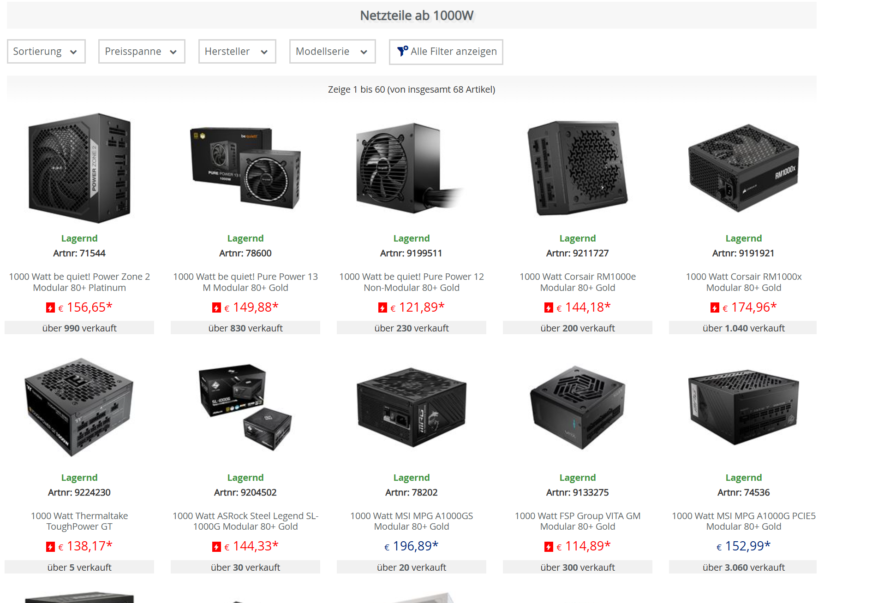Click the FSP Group VITA GM thumbnail
The width and height of the screenshot is (890, 603).
pos(577,408)
